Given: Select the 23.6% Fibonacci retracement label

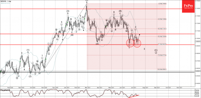Looking at the screenshot, I should [x=162, y=19].
